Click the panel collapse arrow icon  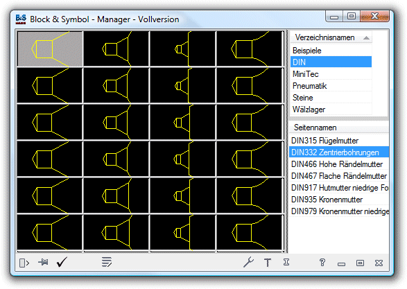point(24,263)
